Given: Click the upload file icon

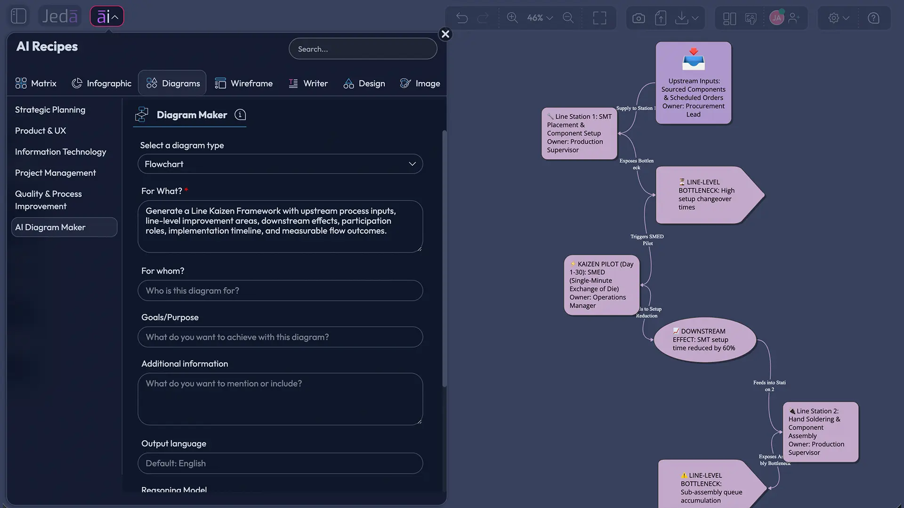Looking at the screenshot, I should [x=661, y=18].
